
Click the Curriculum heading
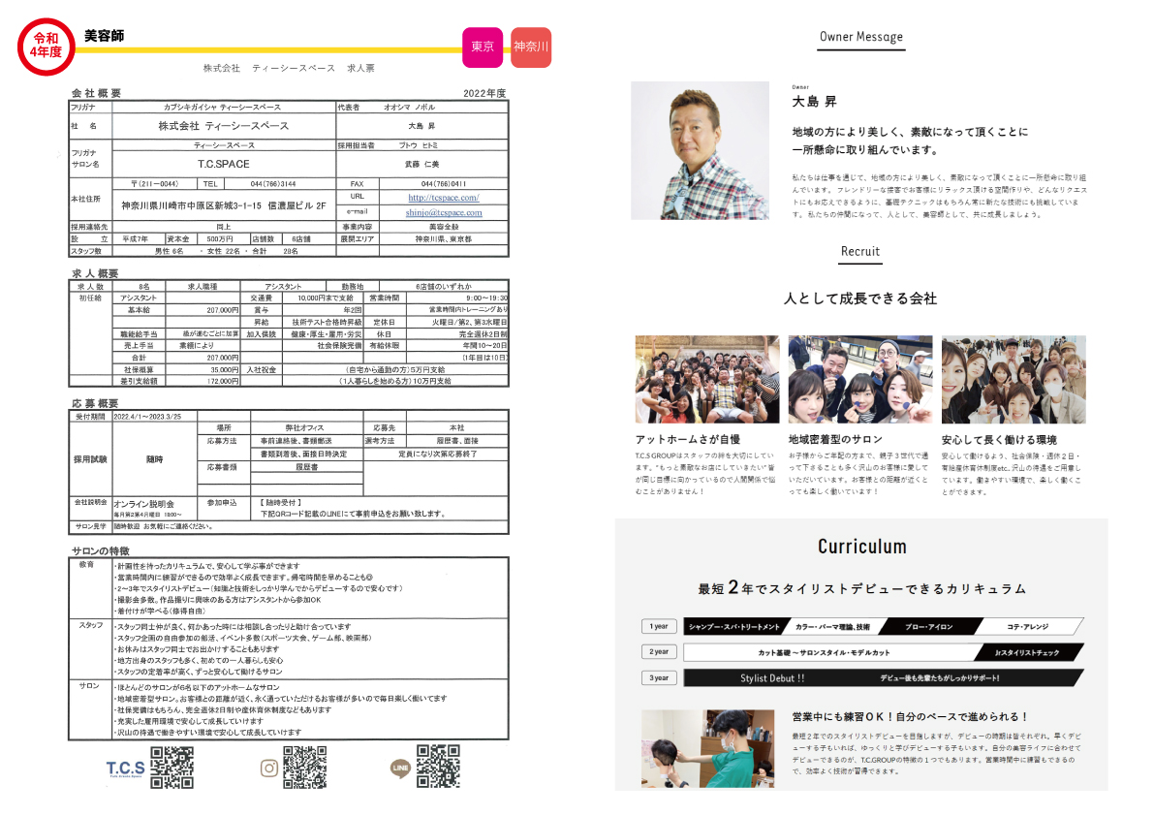(861, 547)
